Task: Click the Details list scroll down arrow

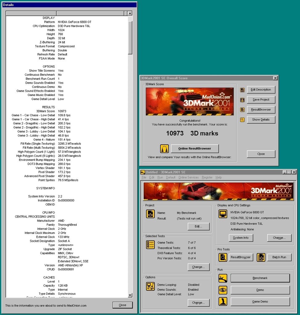Action: (130, 295)
